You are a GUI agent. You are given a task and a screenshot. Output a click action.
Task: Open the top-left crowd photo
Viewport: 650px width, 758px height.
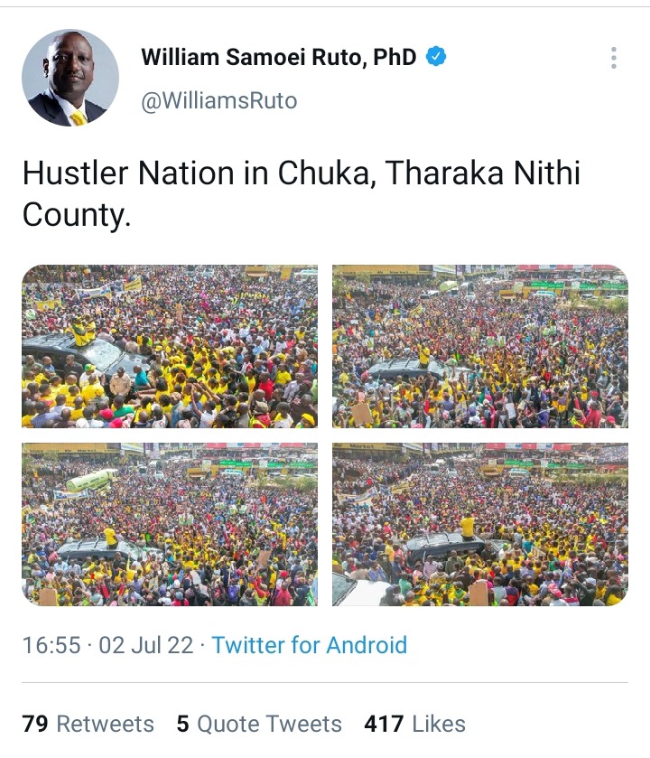170,346
